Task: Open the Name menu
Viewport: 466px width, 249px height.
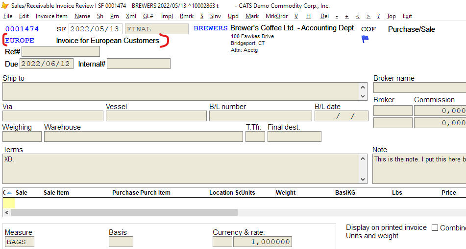Action: point(82,16)
